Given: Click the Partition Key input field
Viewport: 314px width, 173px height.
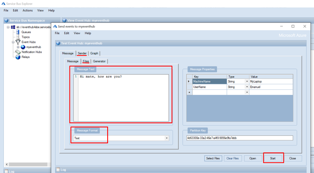Looking at the screenshot, I should click(x=239, y=138).
